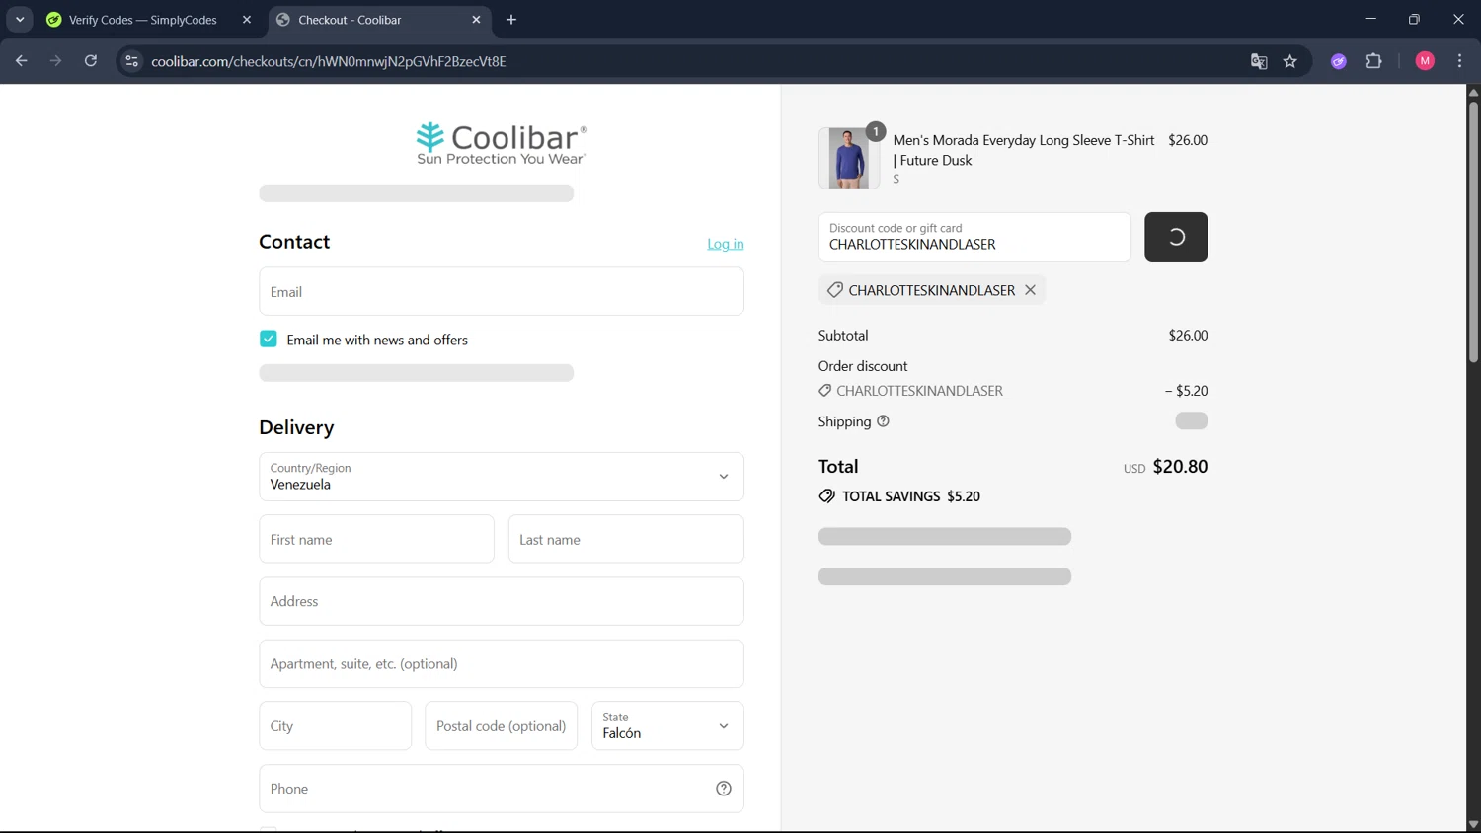Focus the City field

coord(336,725)
